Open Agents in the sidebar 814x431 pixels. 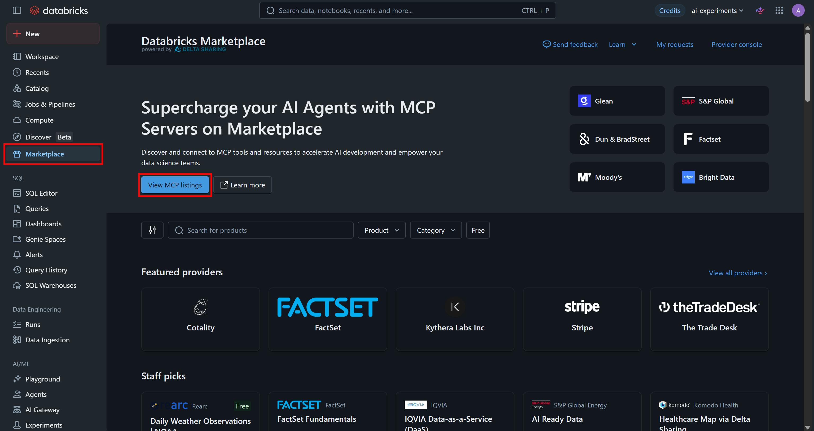point(53,394)
